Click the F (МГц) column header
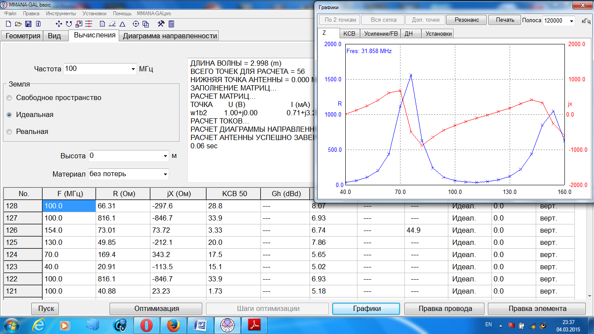This screenshot has width=594, height=334. click(x=69, y=194)
